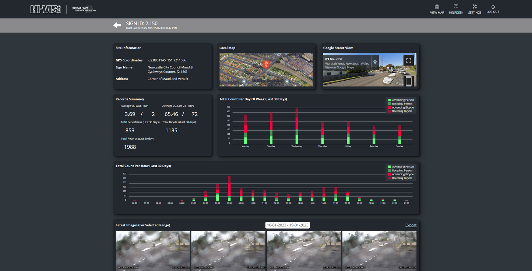Log out using the Log Out icon
Viewport: 532px width, 271px height.
pyautogui.click(x=493, y=9)
